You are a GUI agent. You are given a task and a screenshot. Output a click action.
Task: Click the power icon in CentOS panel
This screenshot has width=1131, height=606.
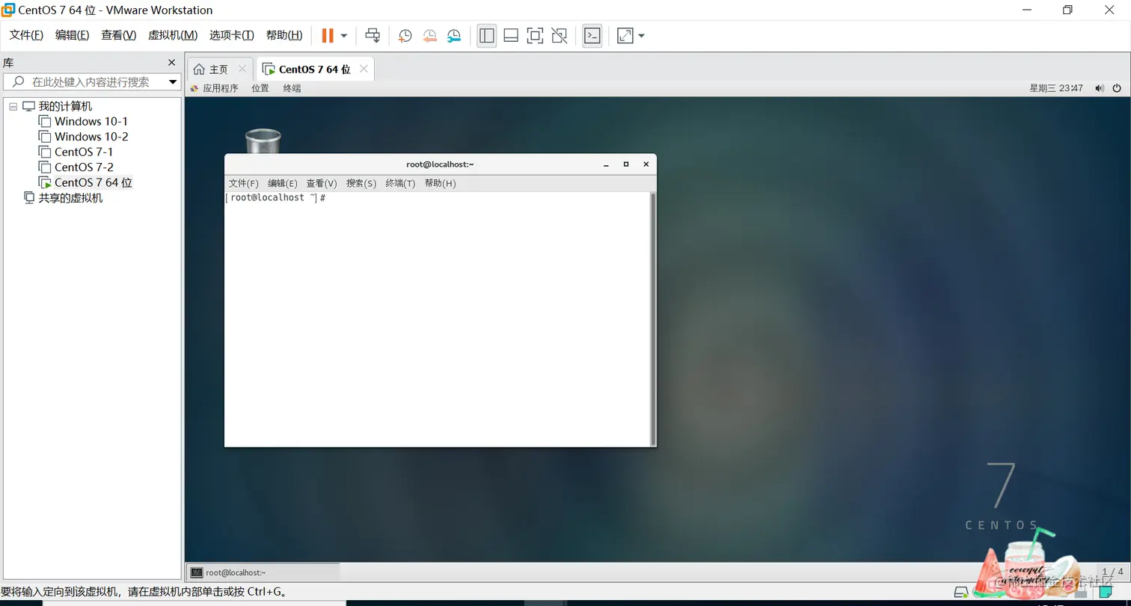coord(1117,88)
